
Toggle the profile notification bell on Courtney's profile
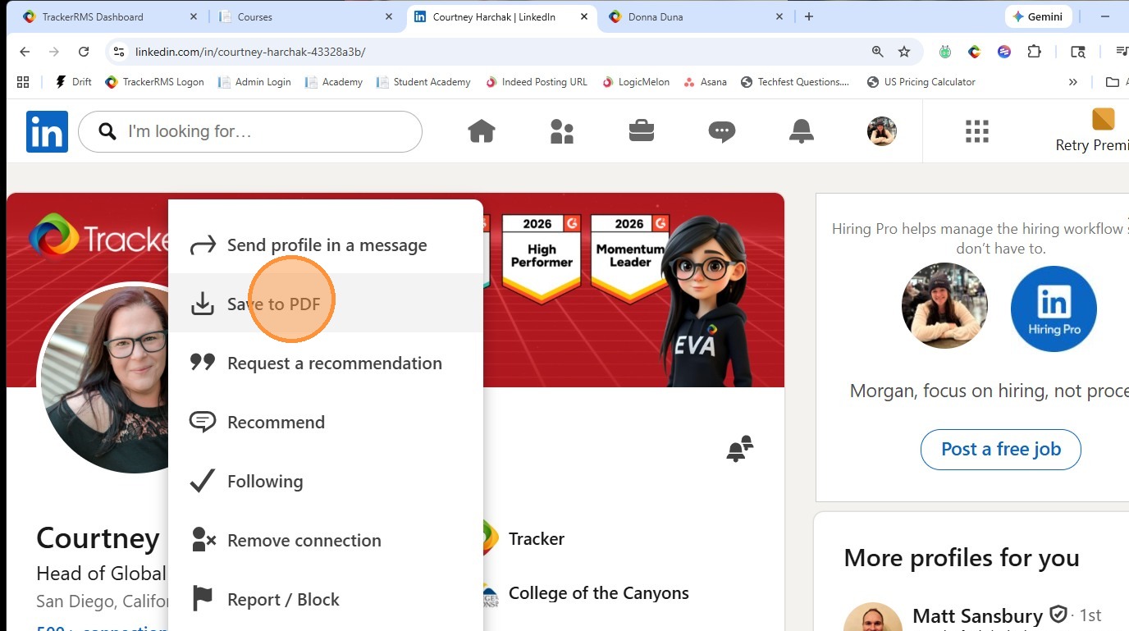[740, 448]
